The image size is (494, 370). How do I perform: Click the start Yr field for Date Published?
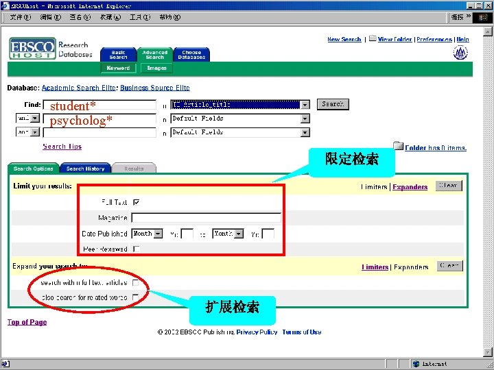187,234
